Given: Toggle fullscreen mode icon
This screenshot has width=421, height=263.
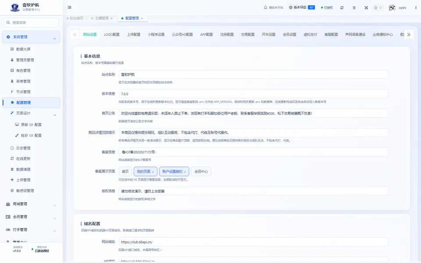Looking at the screenshot, I should point(366,8).
